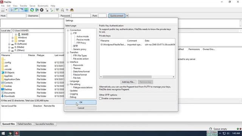Image resolution: width=242 pixels, height=136 pixels.
Task: Open directory listing filters icon
Action: coord(57,10)
